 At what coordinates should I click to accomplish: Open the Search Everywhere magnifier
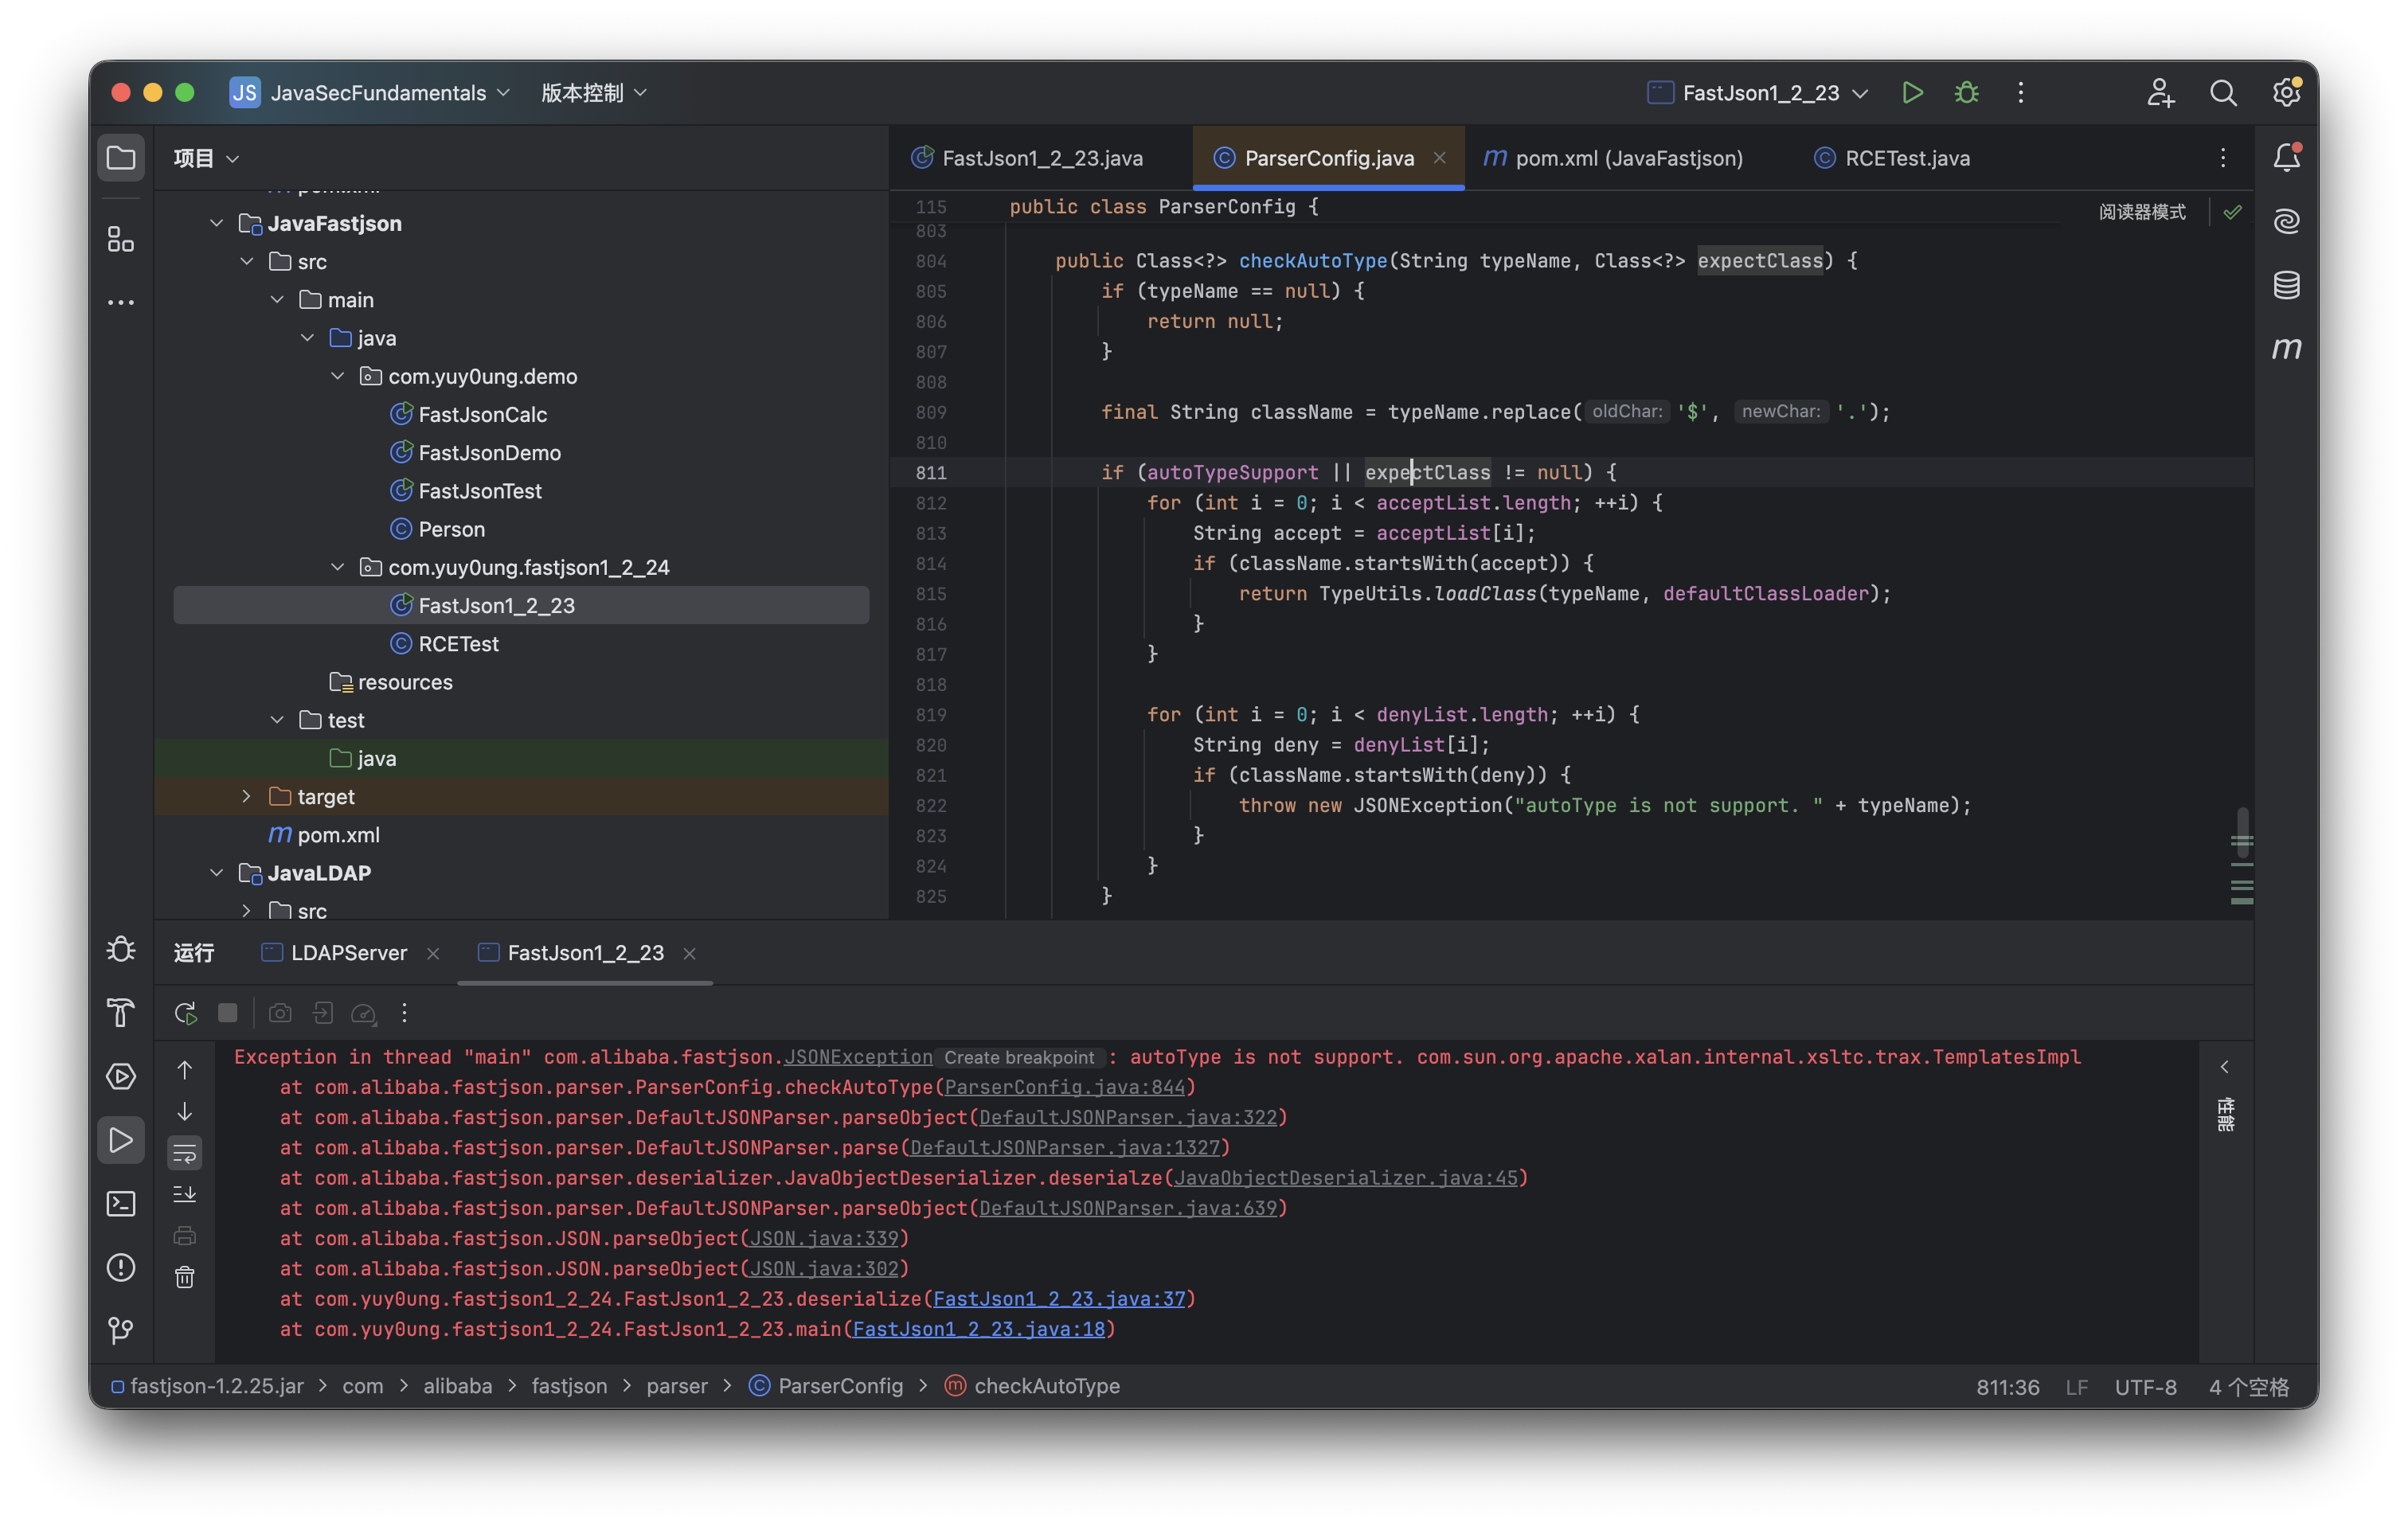(x=2223, y=93)
